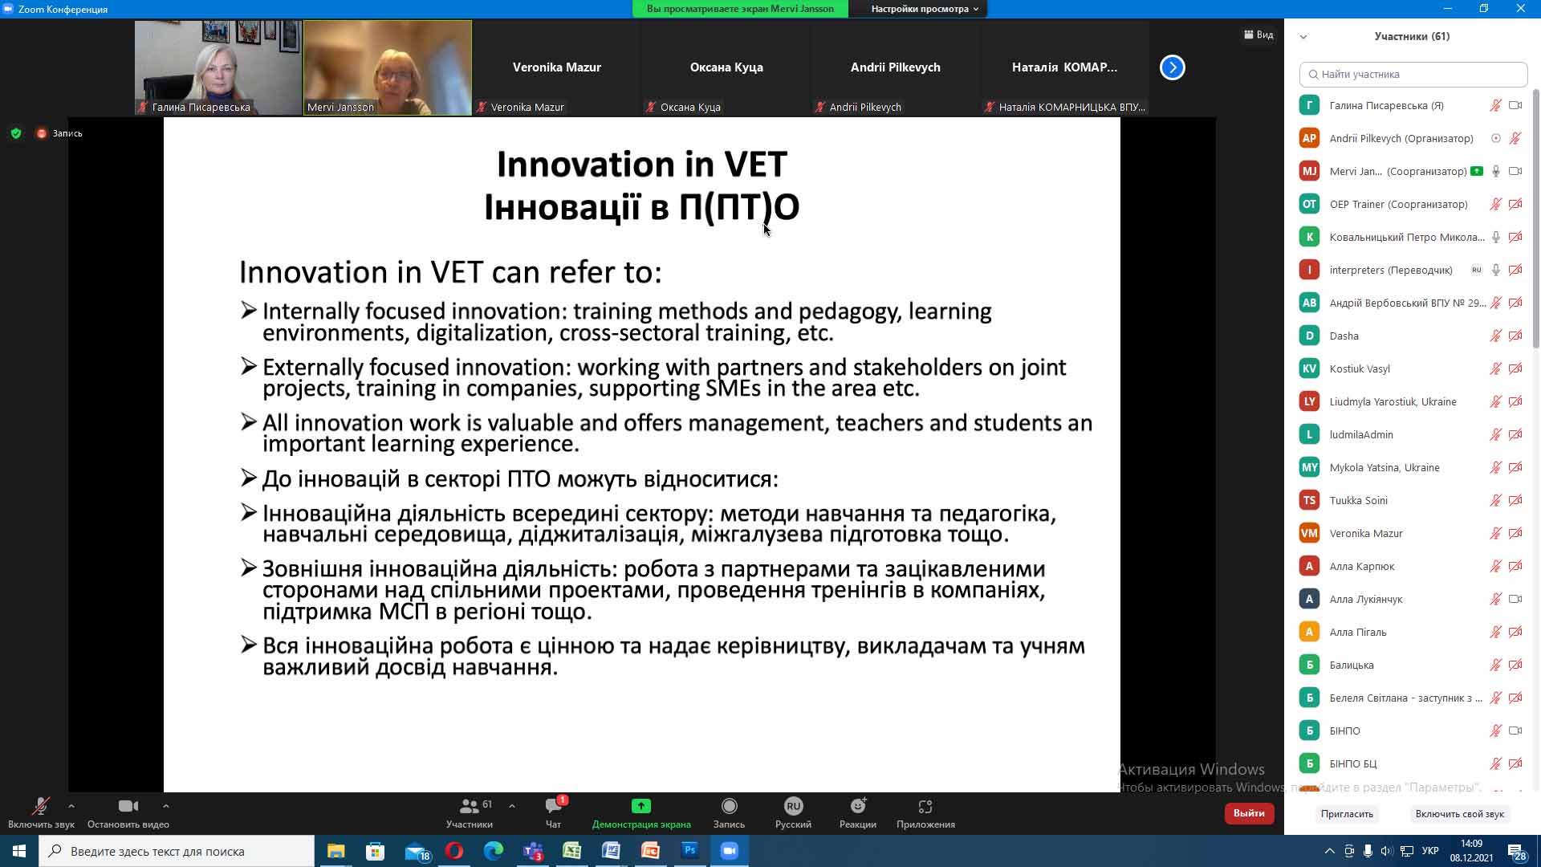The image size is (1541, 867).
Task: Click the red Выйти leave button
Action: [1249, 813]
